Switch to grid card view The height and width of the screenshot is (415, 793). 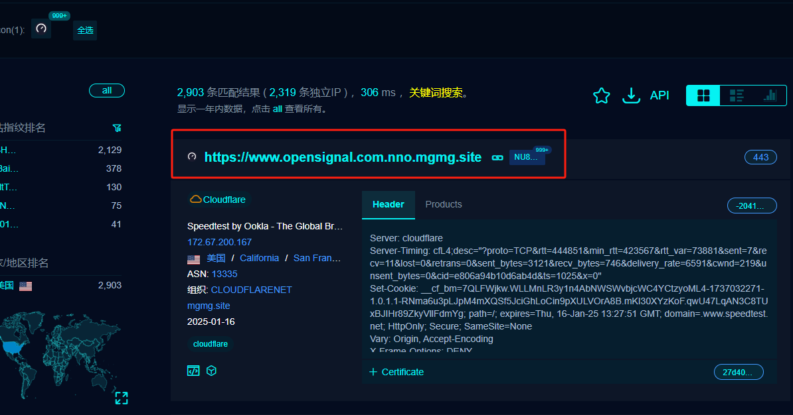(703, 95)
